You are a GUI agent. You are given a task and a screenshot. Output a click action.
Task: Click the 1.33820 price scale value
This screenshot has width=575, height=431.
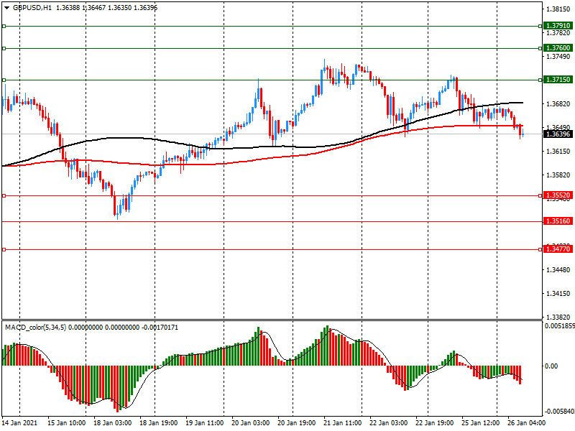tap(558, 318)
